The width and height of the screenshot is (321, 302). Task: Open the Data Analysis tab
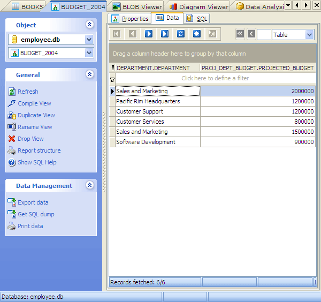[260, 7]
